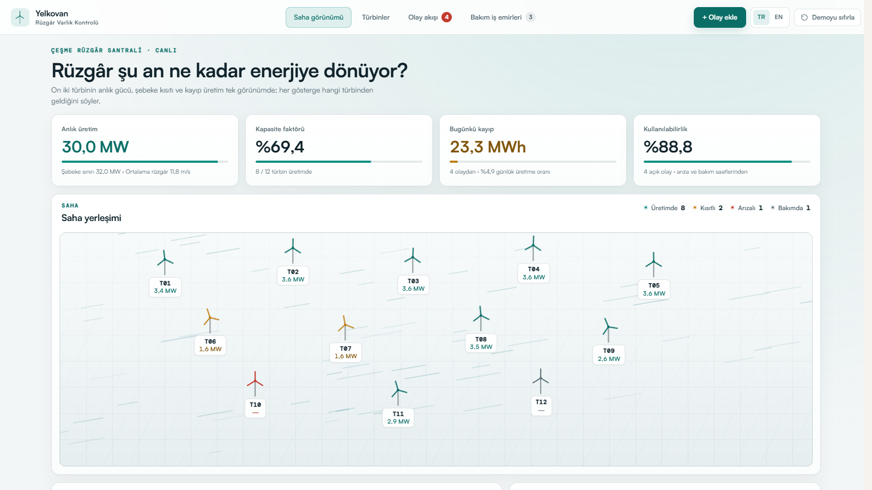
Task: Click the Üretimde 8 legend entry
Action: pyautogui.click(x=664, y=208)
